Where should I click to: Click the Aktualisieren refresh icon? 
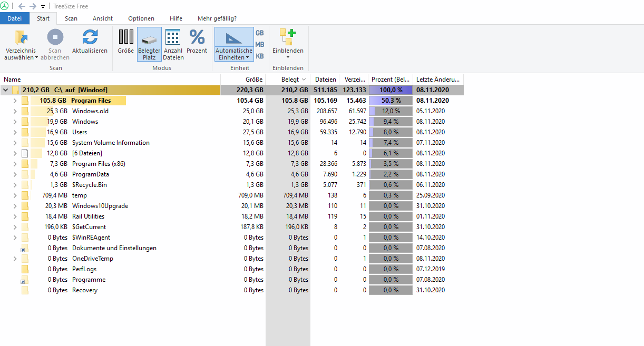(x=90, y=37)
